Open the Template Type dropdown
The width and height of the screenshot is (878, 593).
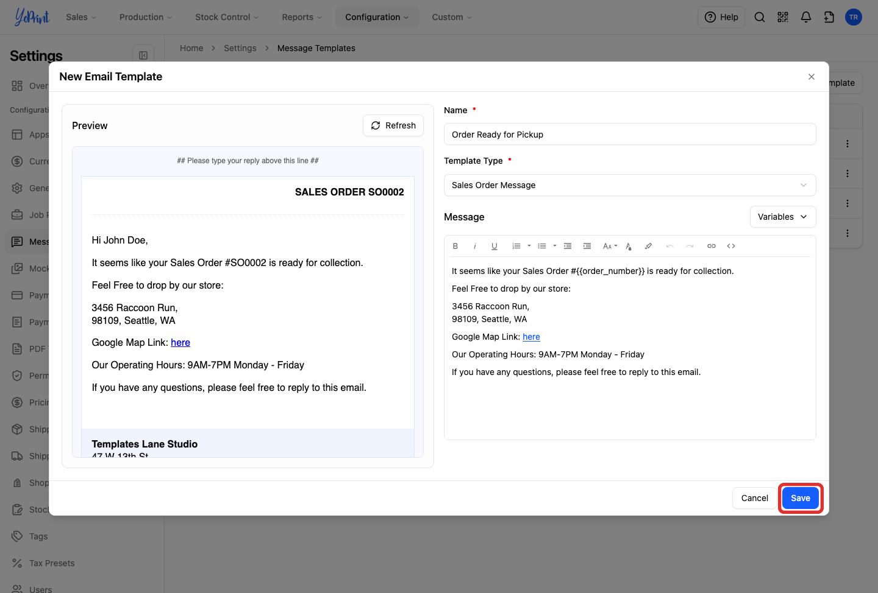pyautogui.click(x=630, y=185)
